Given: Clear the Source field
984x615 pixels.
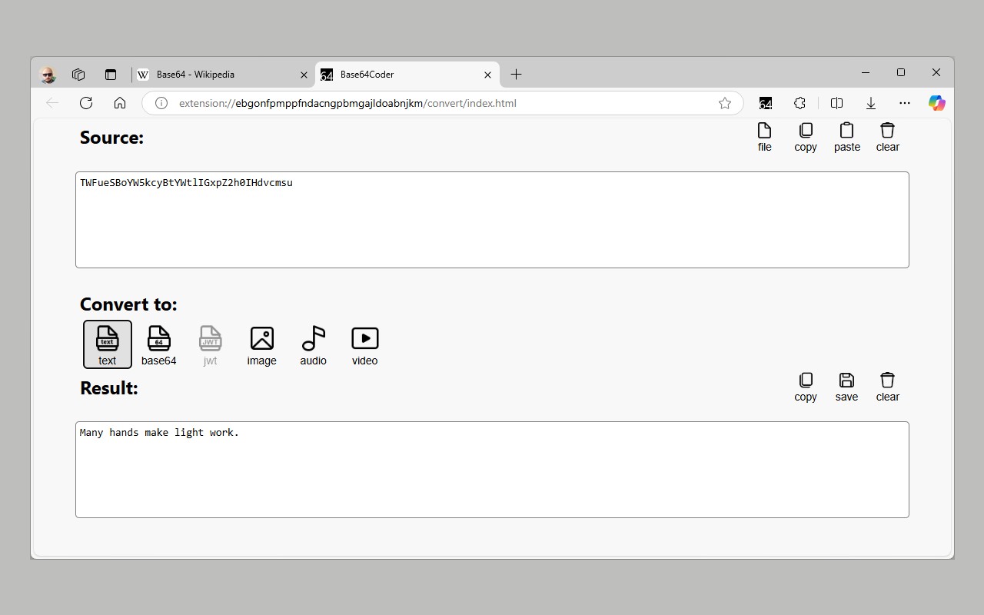Looking at the screenshot, I should click(x=887, y=137).
